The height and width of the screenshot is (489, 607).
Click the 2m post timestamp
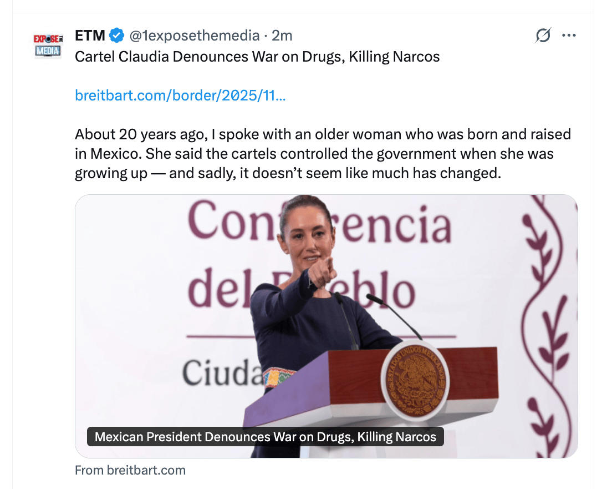tap(282, 36)
